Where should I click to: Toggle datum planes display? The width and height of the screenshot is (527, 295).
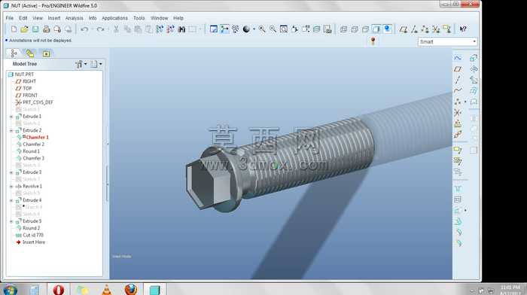click(404, 29)
